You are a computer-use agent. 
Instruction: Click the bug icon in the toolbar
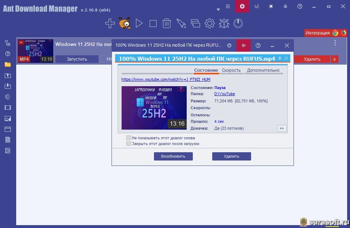(x=224, y=24)
